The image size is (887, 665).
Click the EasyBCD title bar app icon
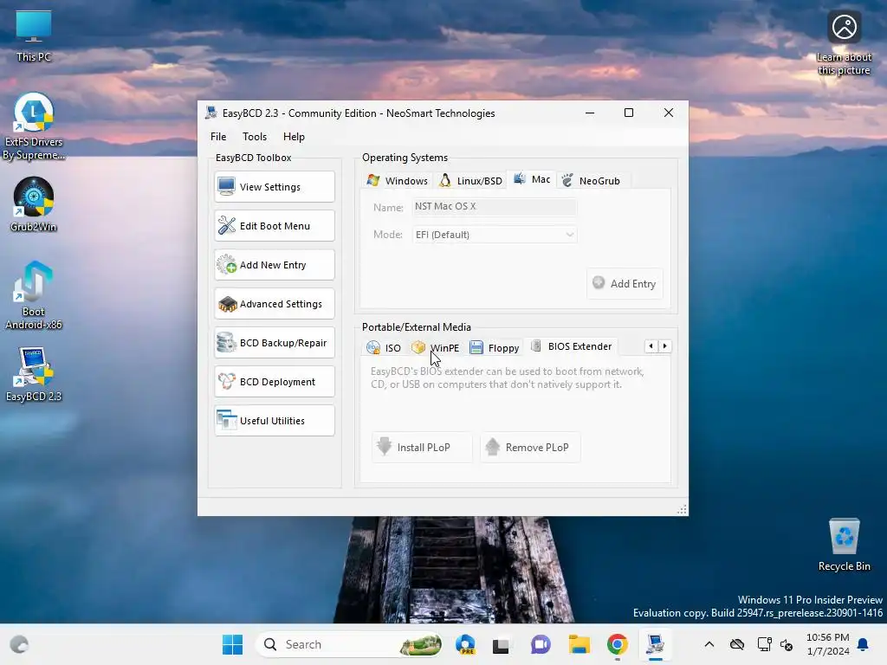tap(211, 113)
